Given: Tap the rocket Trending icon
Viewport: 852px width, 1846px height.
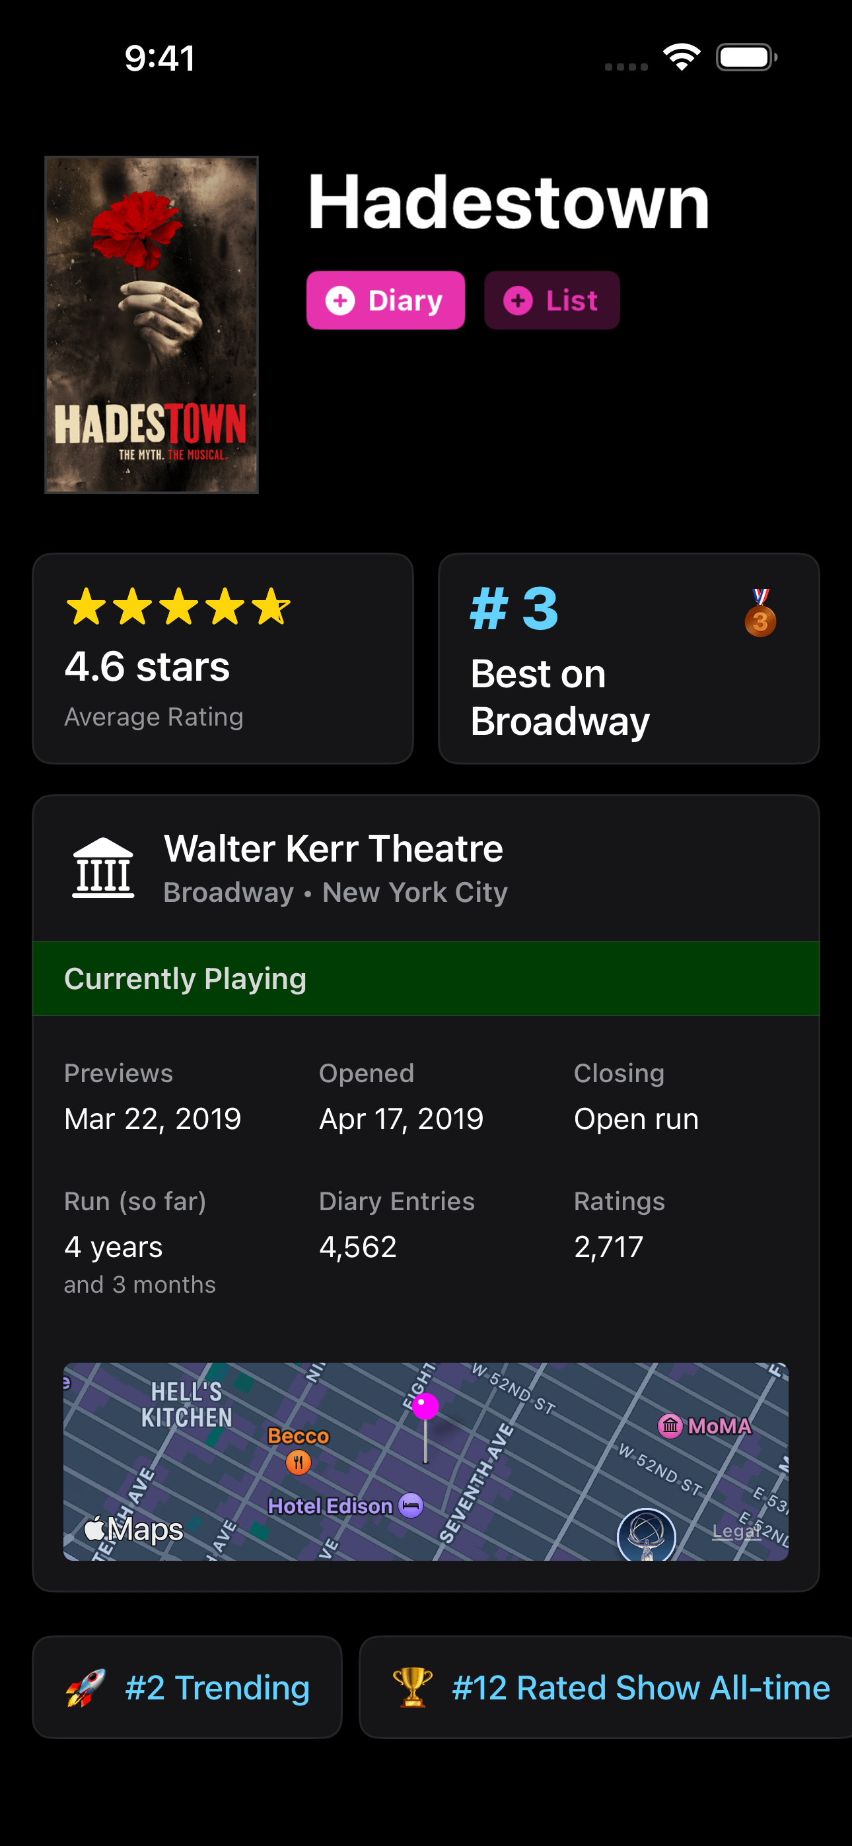Looking at the screenshot, I should (85, 1688).
